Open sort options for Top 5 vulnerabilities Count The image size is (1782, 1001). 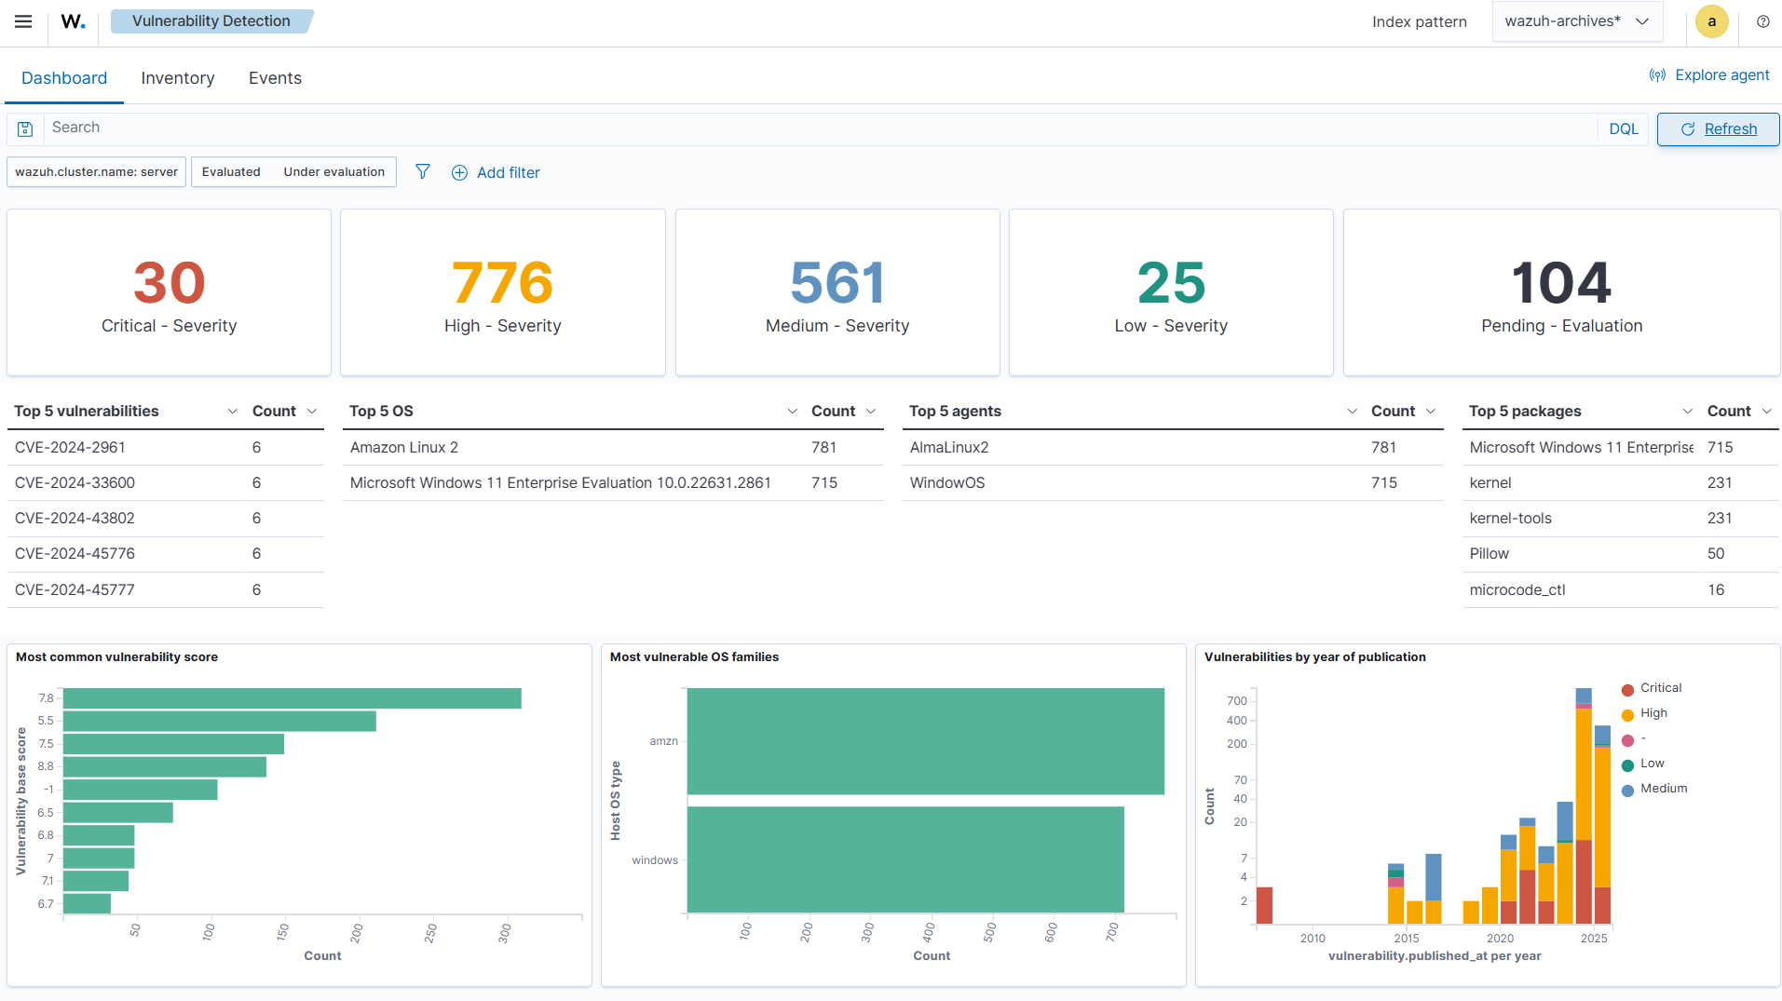point(312,411)
